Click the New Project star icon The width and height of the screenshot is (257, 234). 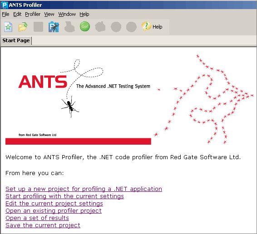(x=8, y=27)
